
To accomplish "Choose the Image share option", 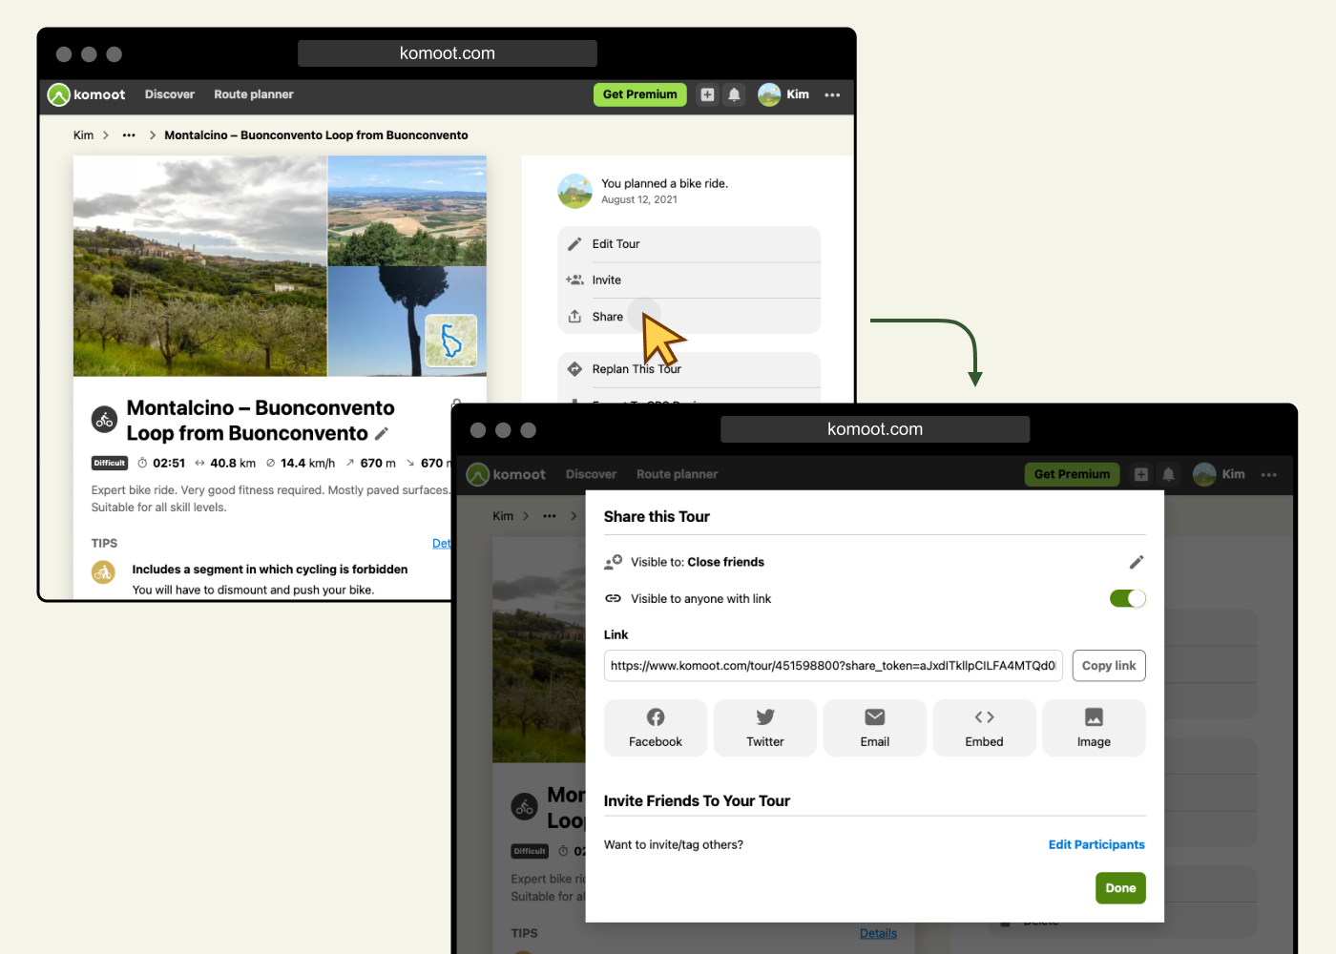I will click(1094, 728).
